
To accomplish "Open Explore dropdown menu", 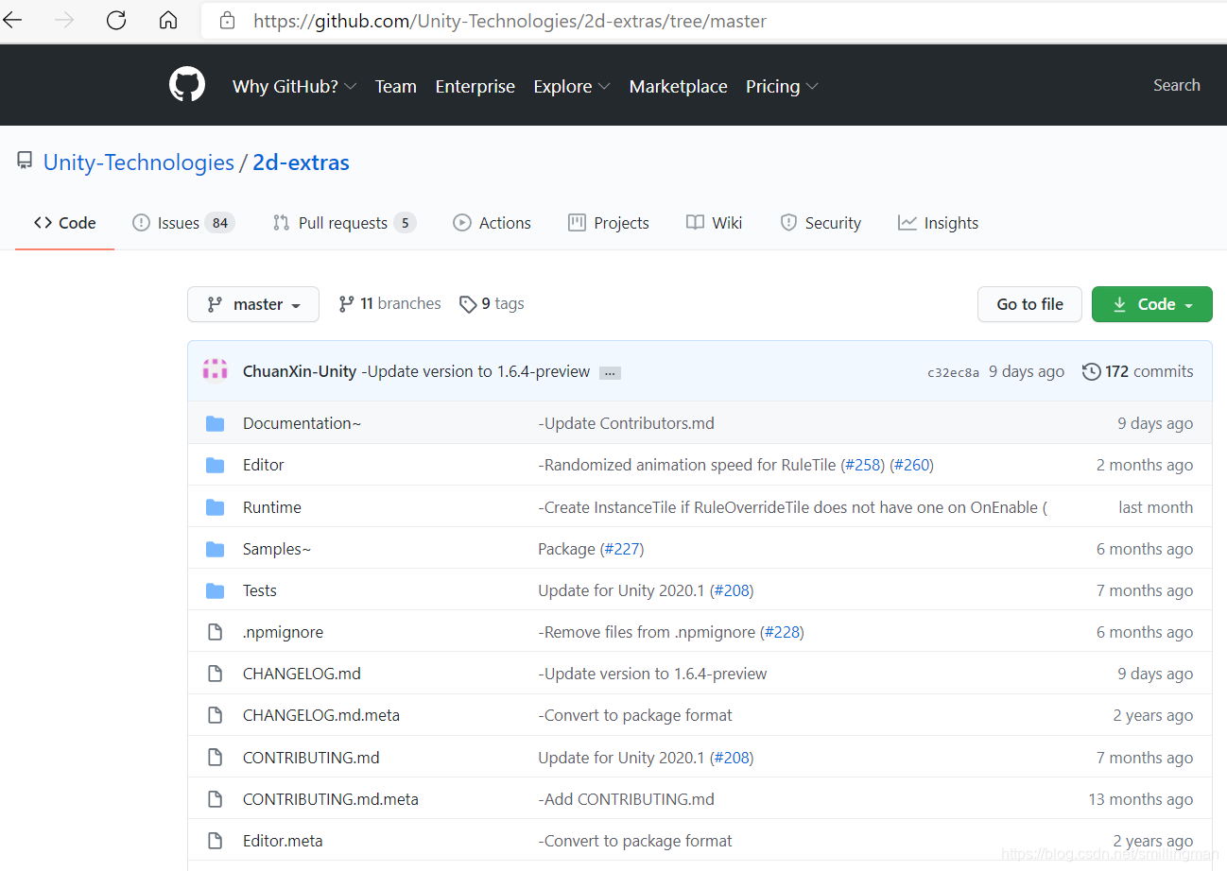I will tap(572, 86).
